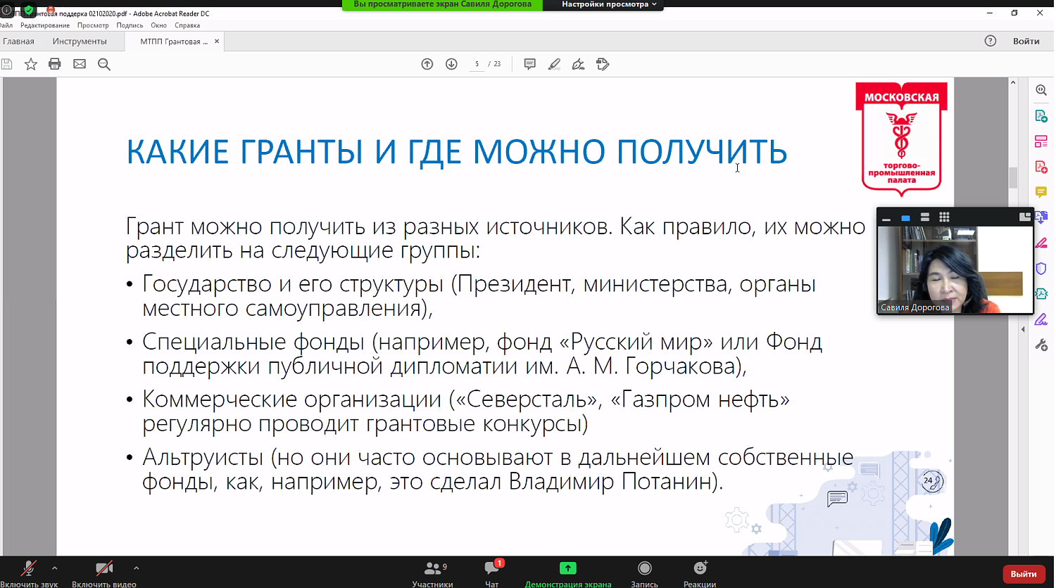Viewport: 1056px width, 588px height.
Task: Open Compress PDF tool in right sidebar
Action: (x=1041, y=294)
